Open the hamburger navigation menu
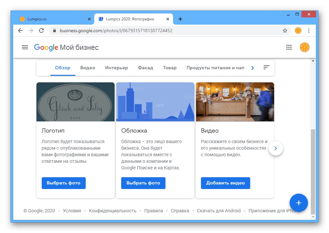The image size is (329, 233). 25,47
